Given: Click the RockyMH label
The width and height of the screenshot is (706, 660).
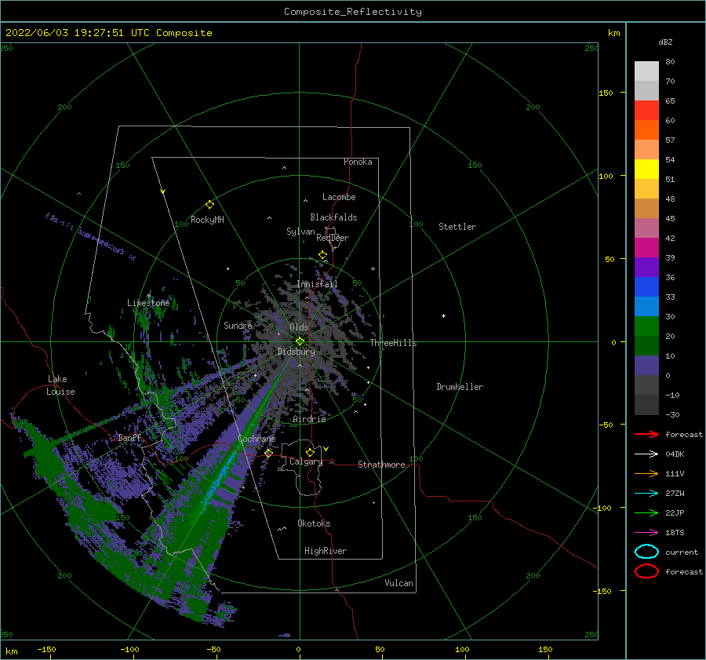Looking at the screenshot, I should pos(207,220).
